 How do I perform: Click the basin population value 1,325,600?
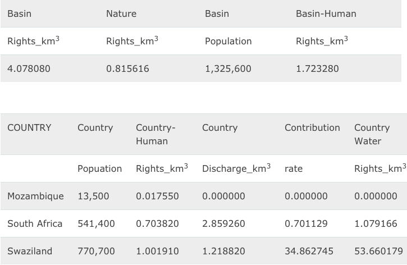(x=228, y=69)
